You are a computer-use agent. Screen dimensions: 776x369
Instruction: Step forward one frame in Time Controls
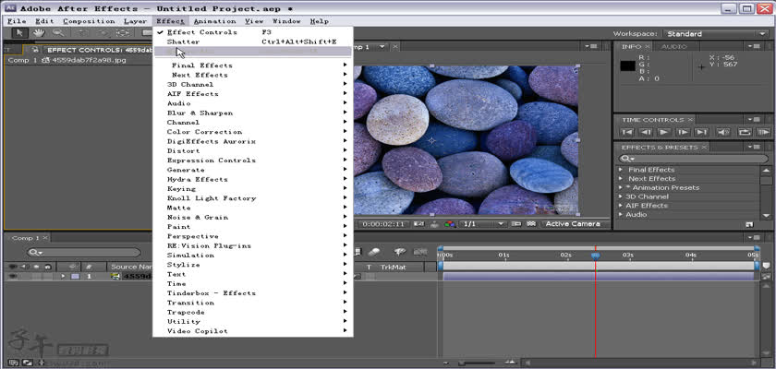pos(683,132)
